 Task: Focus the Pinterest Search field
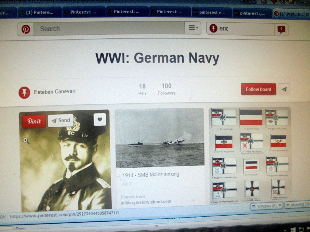click(x=109, y=29)
